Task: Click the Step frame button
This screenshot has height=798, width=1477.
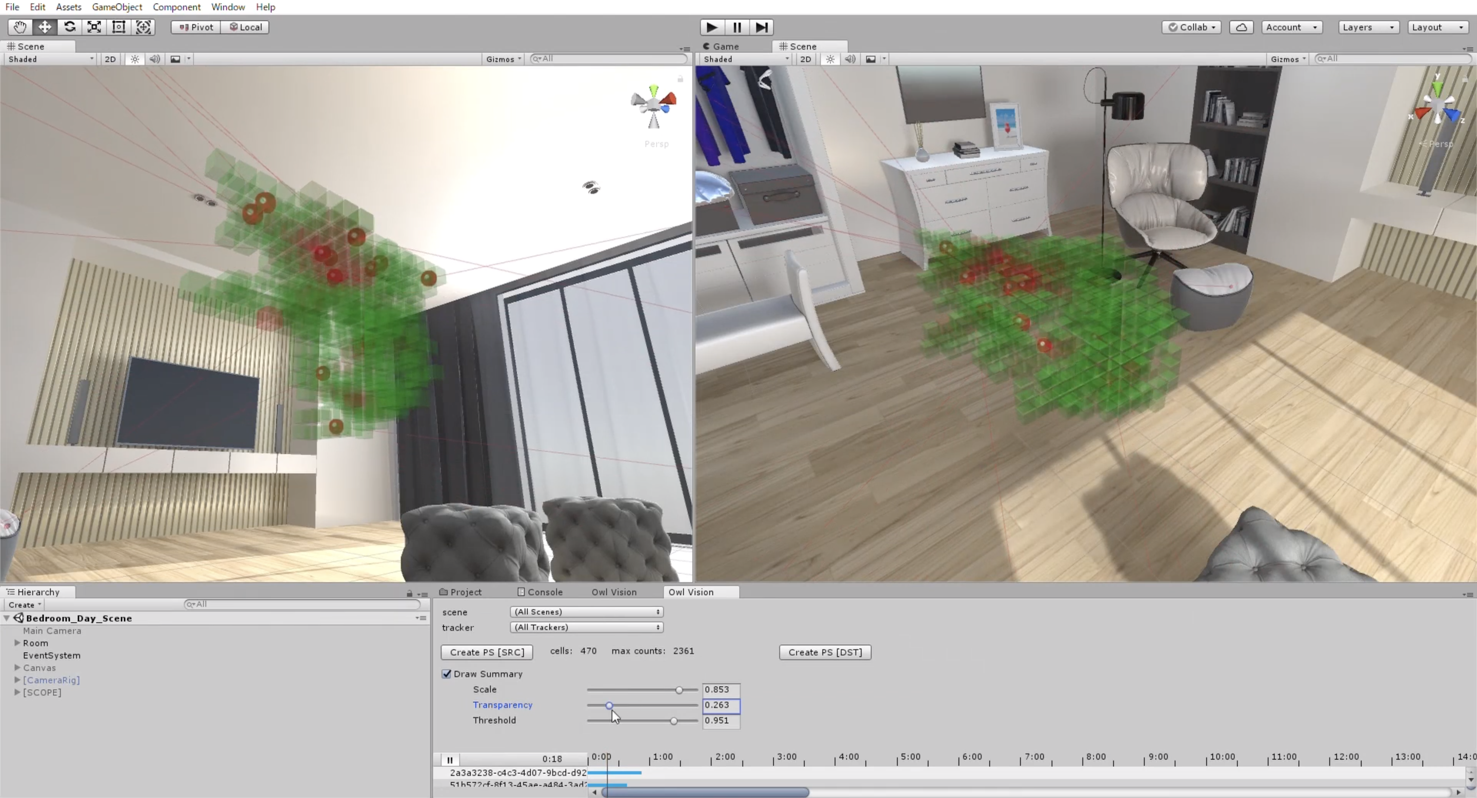Action: coord(762,27)
